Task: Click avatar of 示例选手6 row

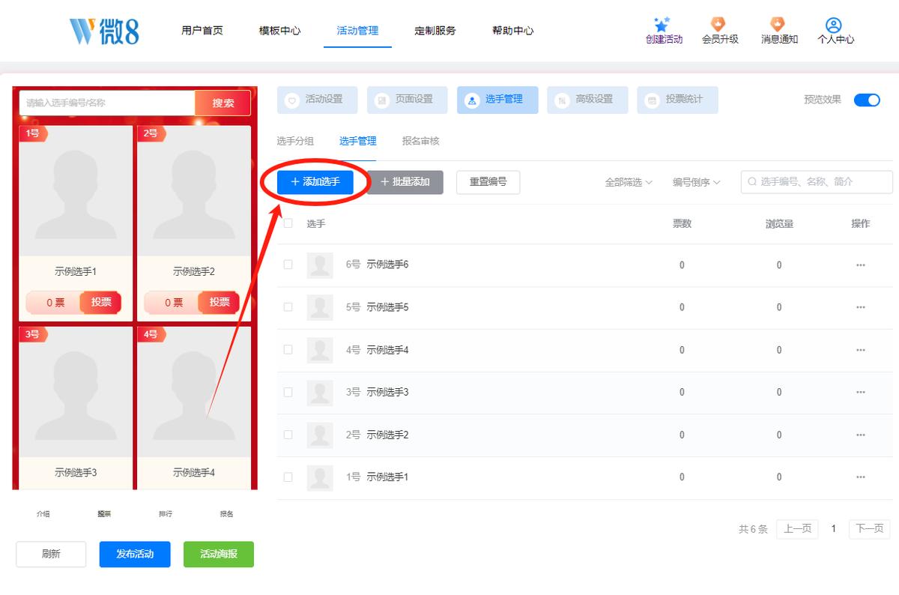Action: 320,265
